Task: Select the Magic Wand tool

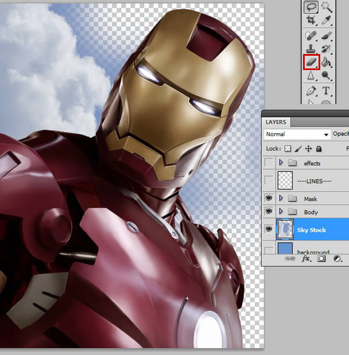Action: click(x=326, y=7)
